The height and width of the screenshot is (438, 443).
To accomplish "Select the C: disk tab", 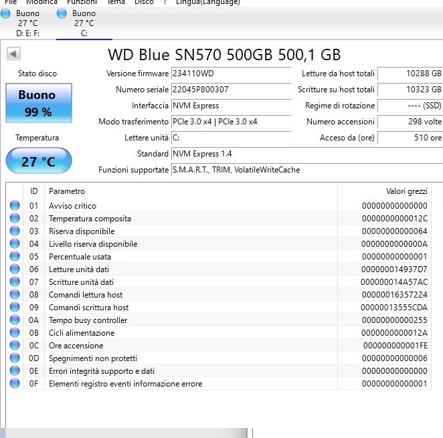I will (x=84, y=23).
